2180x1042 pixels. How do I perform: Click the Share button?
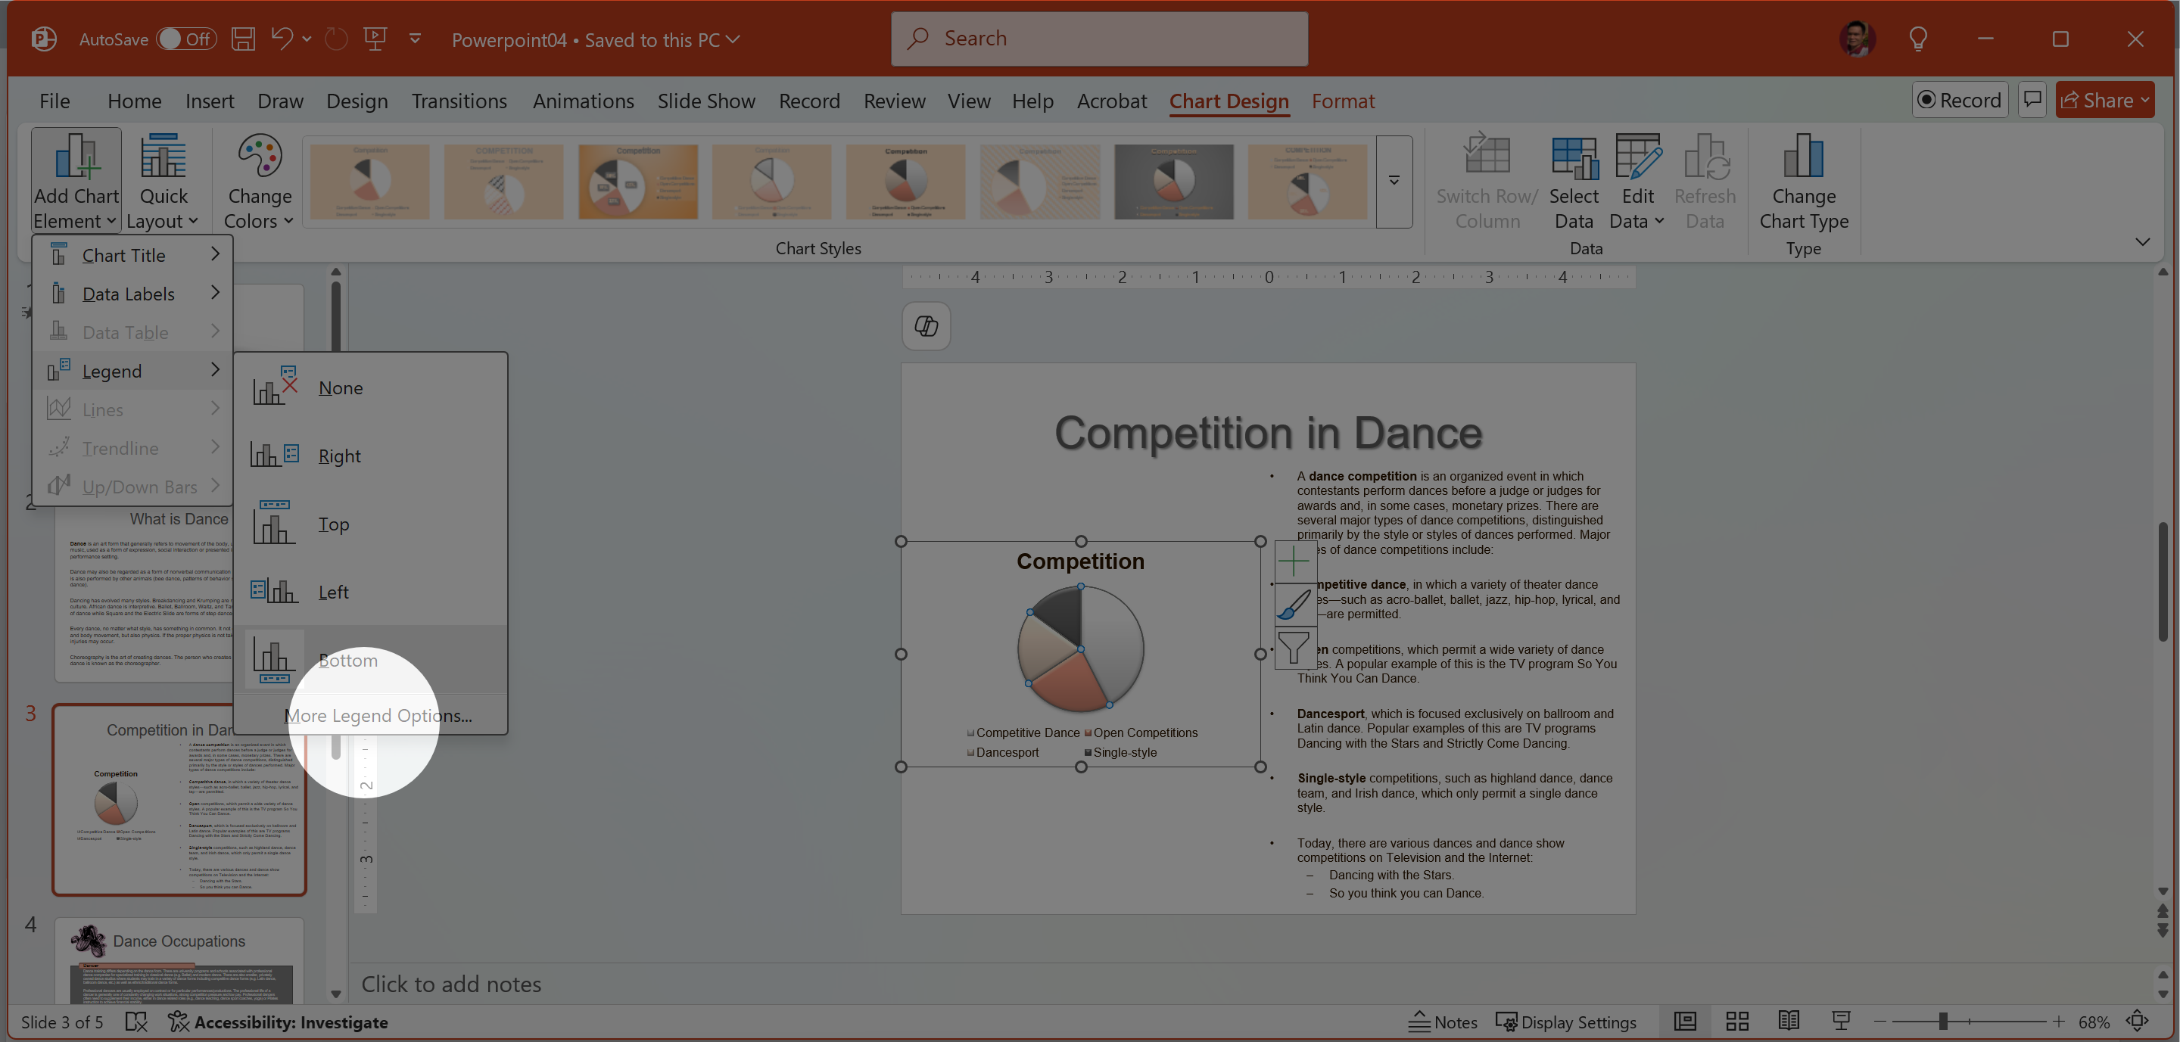tap(2102, 100)
